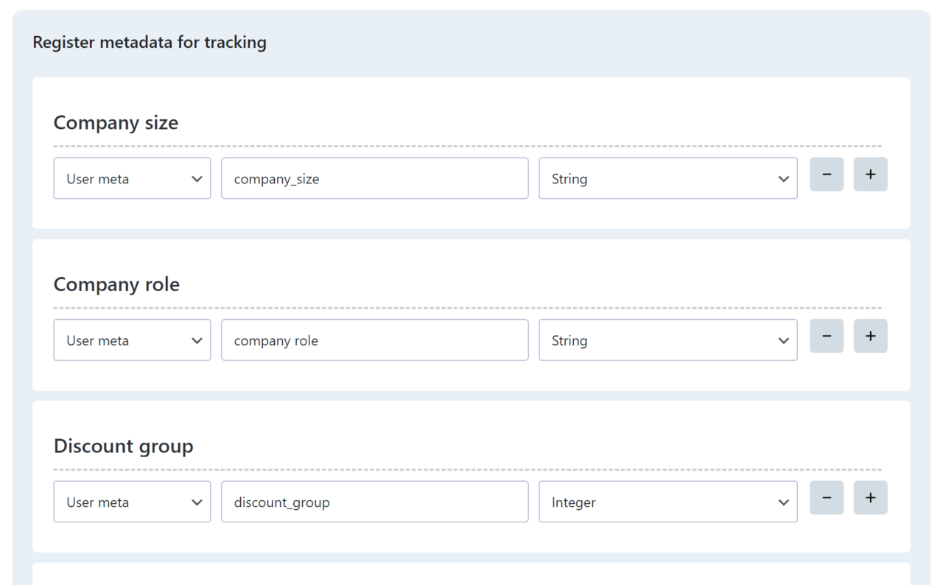943x585 pixels.
Task: Click the Discount group heading
Action: coord(123,446)
